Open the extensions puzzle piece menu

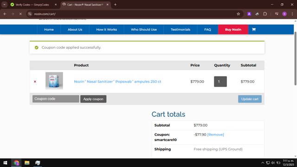265,14
